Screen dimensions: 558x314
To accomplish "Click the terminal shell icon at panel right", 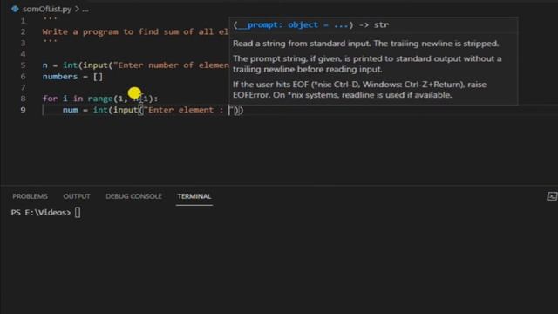I will tap(552, 196).
